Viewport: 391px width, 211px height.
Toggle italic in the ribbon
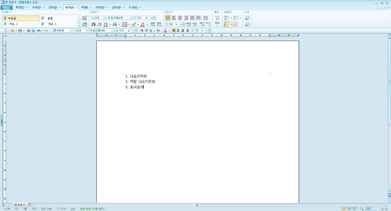click(99, 24)
